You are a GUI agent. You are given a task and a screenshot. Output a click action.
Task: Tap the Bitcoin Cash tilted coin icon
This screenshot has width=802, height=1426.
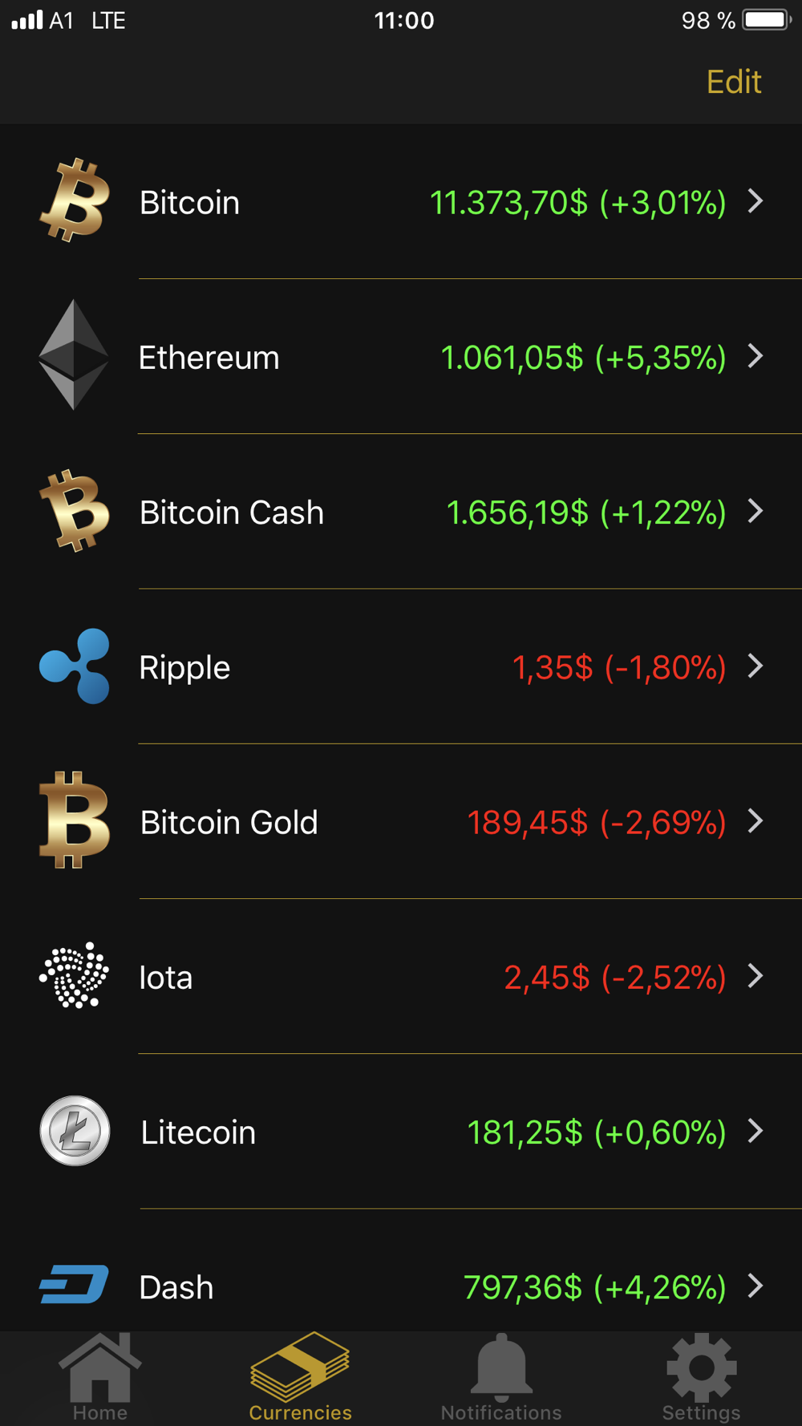click(75, 510)
